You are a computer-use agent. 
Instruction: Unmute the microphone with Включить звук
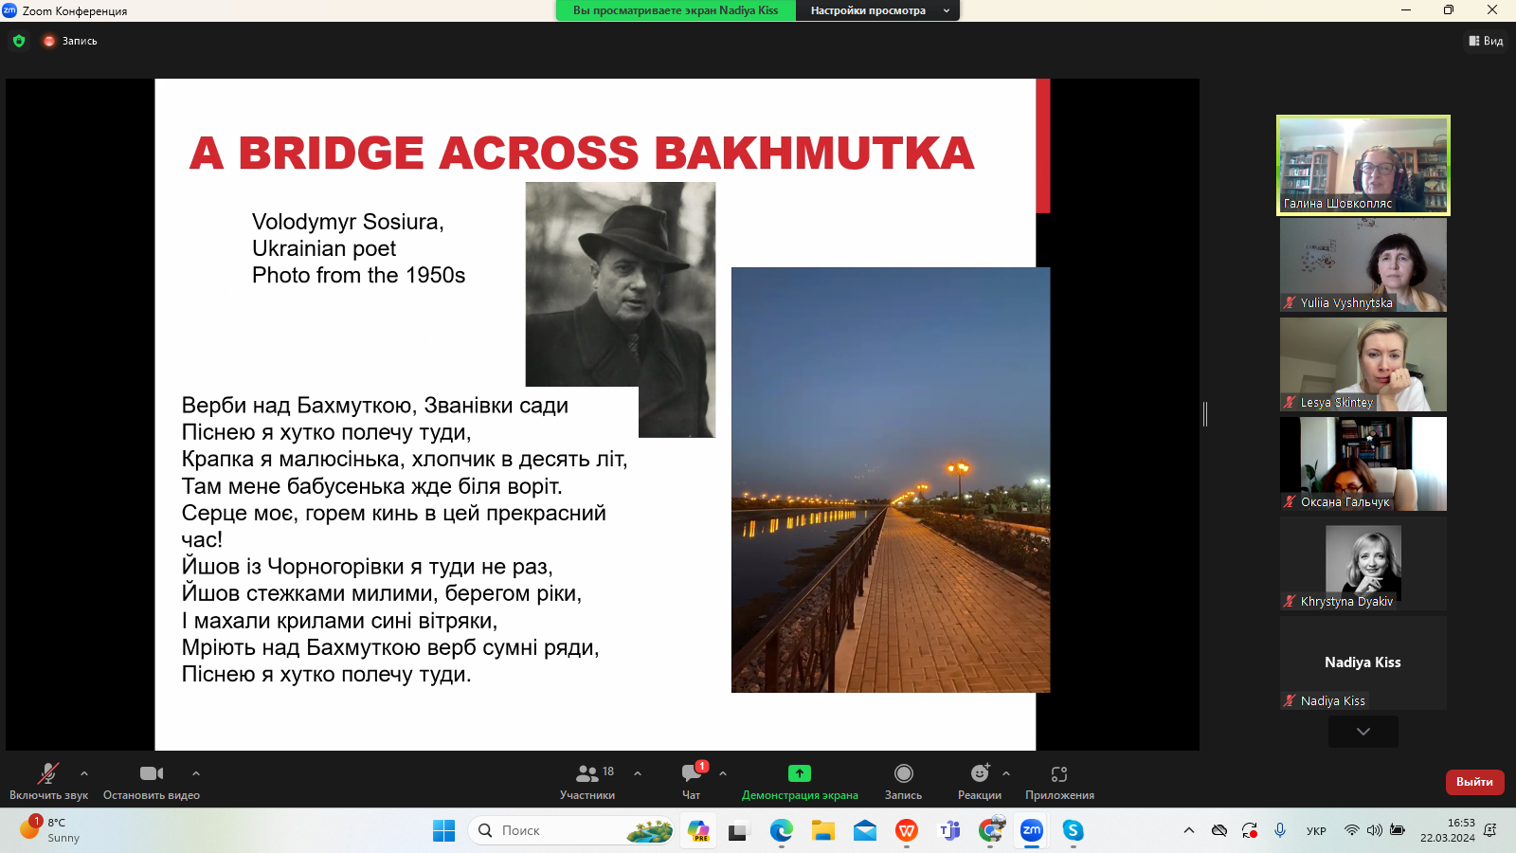coord(47,773)
